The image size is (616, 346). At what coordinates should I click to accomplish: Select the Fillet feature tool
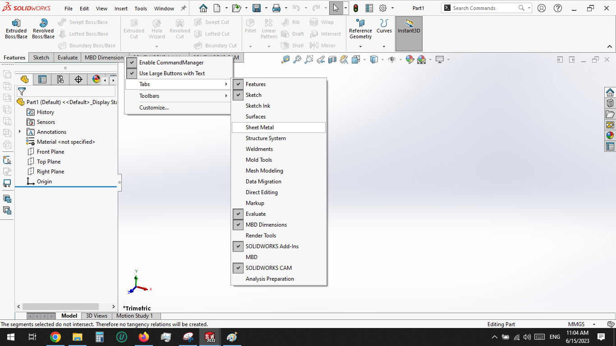click(x=251, y=28)
